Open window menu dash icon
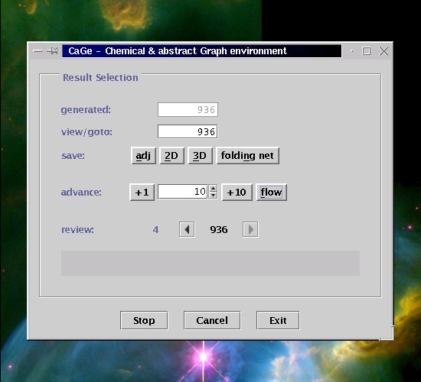This screenshot has width=421, height=382. (38, 51)
